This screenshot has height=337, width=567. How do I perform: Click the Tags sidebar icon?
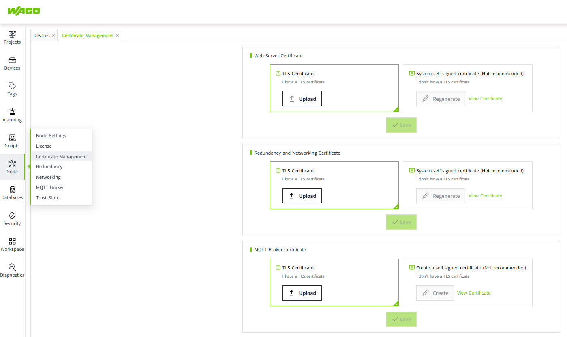(x=12, y=87)
